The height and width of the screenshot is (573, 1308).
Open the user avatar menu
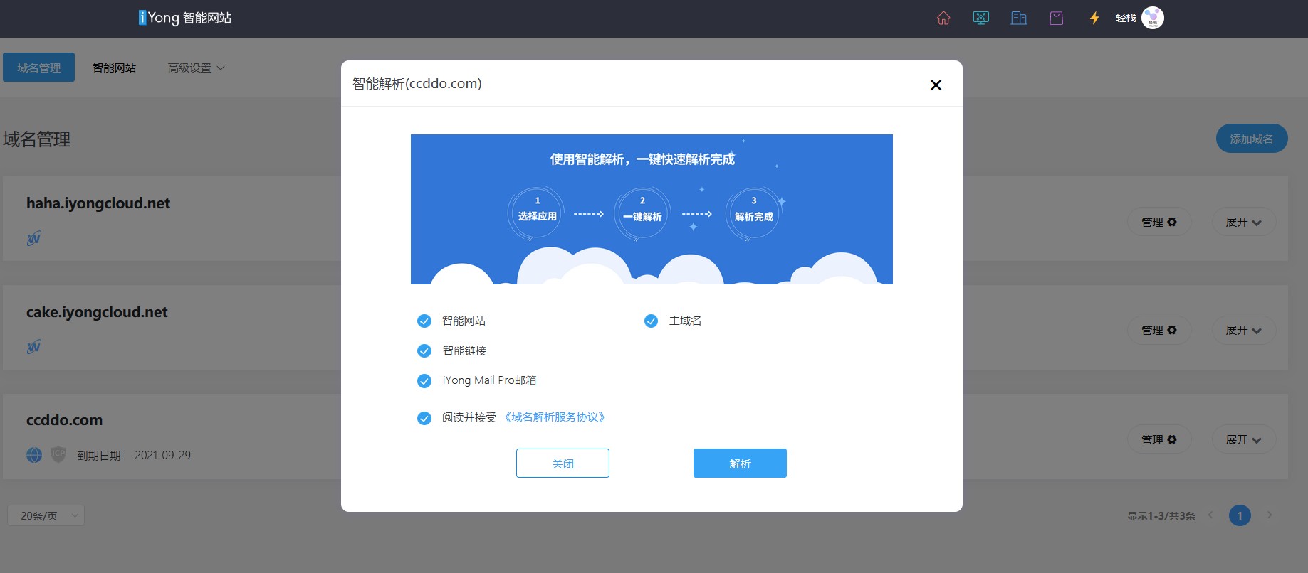click(1153, 18)
